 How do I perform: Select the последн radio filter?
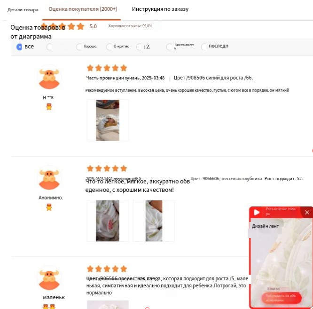pos(204,47)
